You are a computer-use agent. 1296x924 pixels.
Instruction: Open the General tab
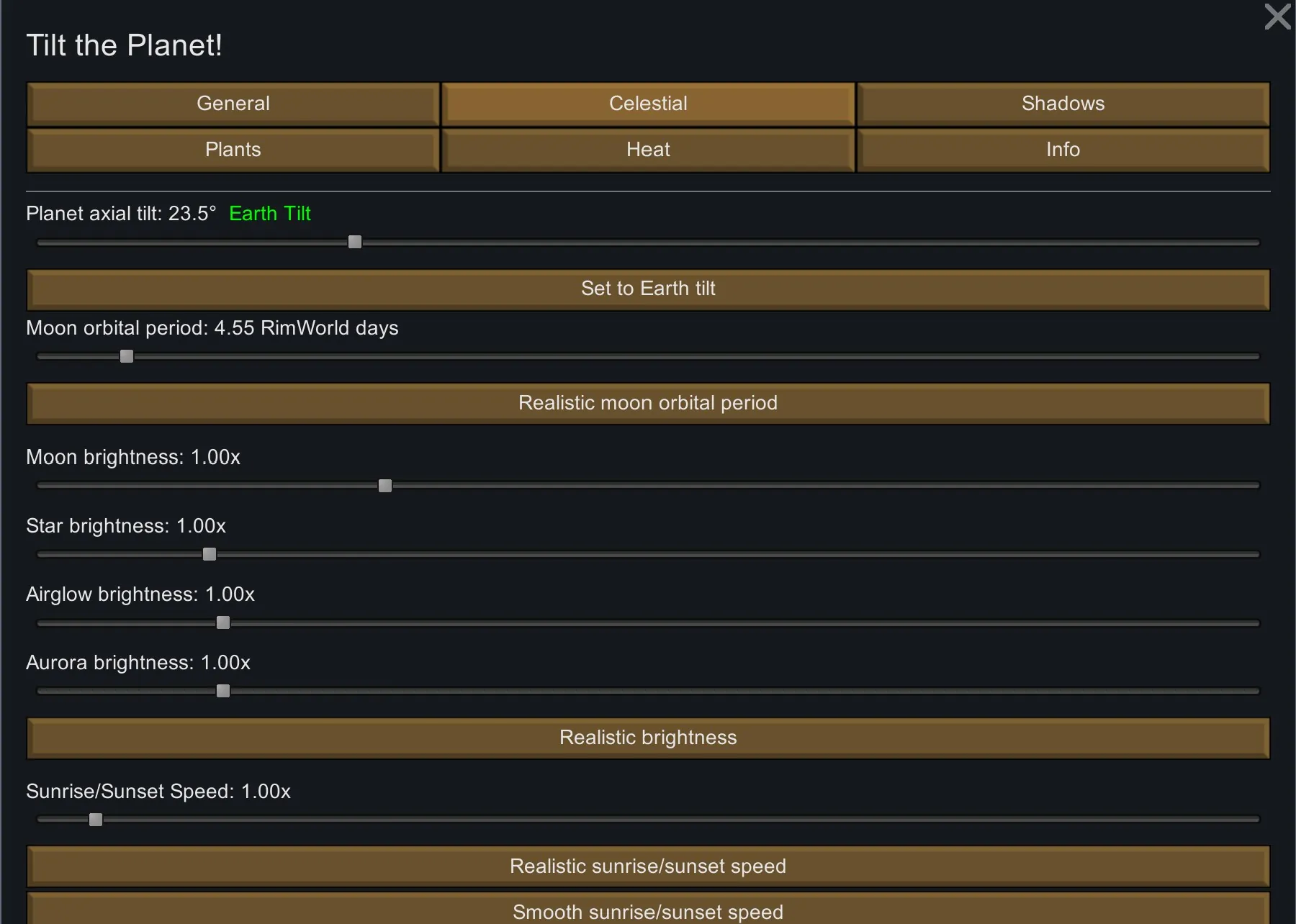(233, 104)
